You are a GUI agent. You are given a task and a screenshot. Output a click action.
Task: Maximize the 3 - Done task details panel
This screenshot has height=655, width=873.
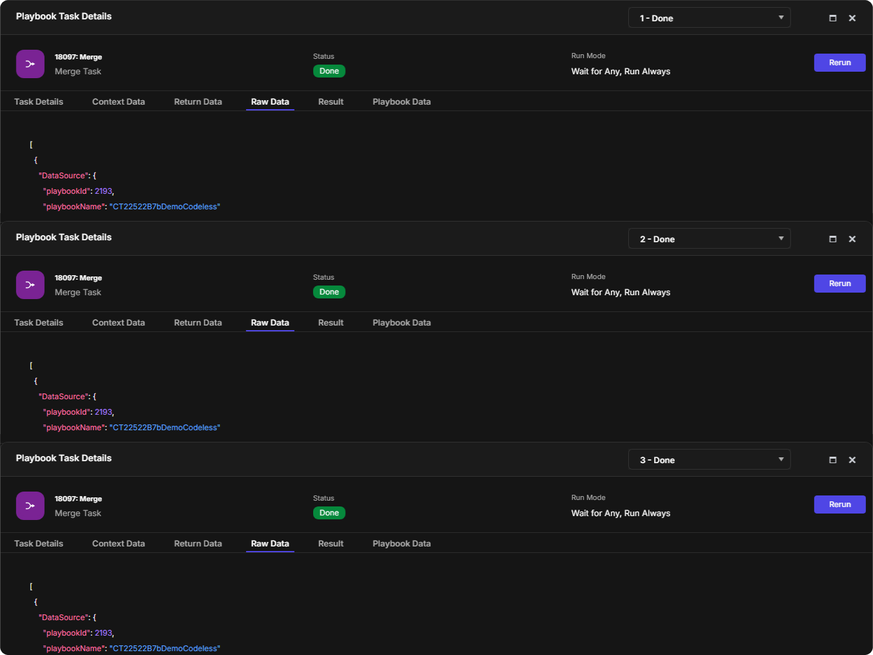pos(833,460)
